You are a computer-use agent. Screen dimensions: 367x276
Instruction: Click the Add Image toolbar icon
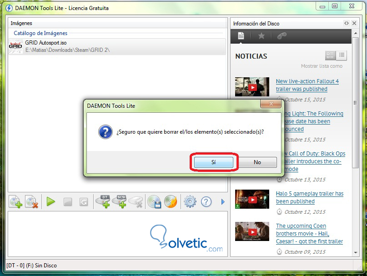[x=15, y=201]
